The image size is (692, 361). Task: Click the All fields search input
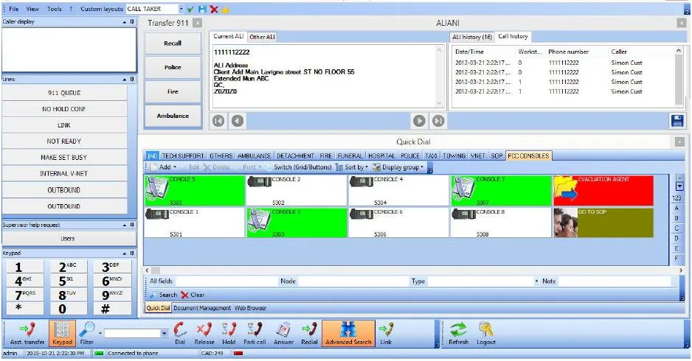(x=226, y=281)
